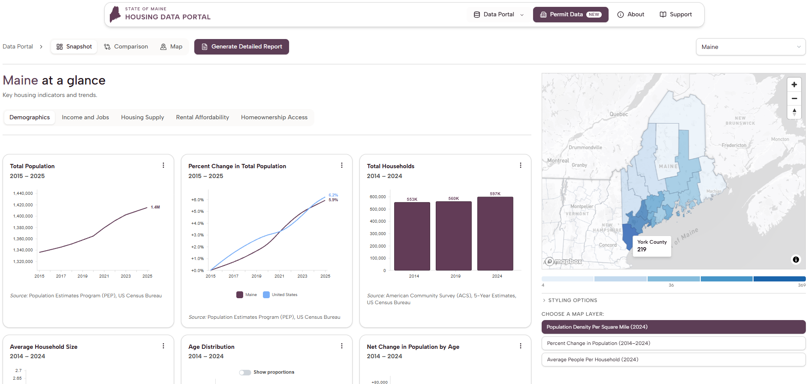Open Total Population card options menu

(x=163, y=165)
